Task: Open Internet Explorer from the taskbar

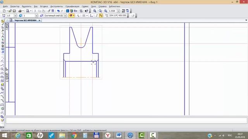Action: click(18, 136)
